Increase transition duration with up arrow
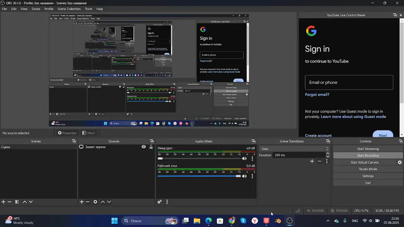 (328, 153)
